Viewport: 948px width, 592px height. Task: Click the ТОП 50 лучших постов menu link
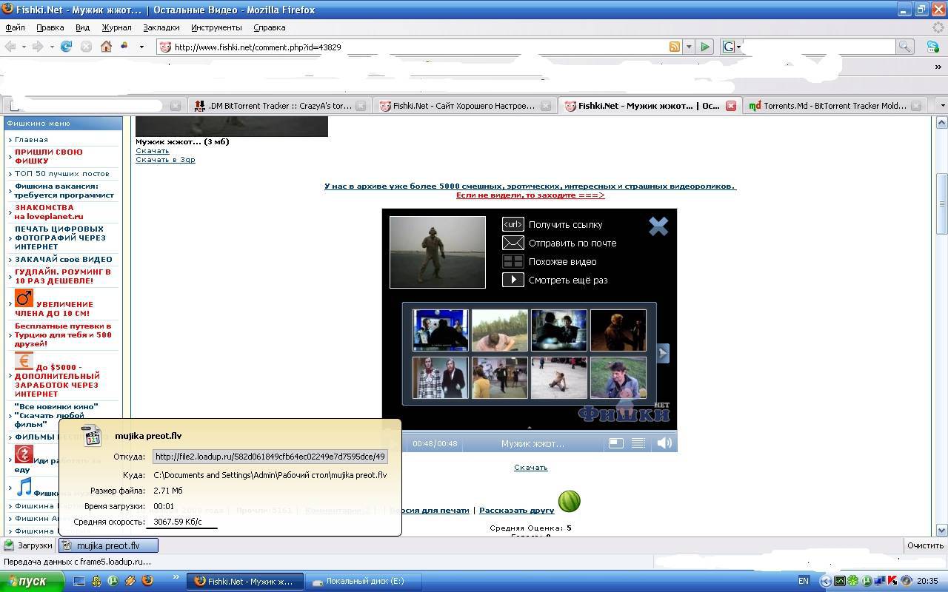(x=62, y=174)
